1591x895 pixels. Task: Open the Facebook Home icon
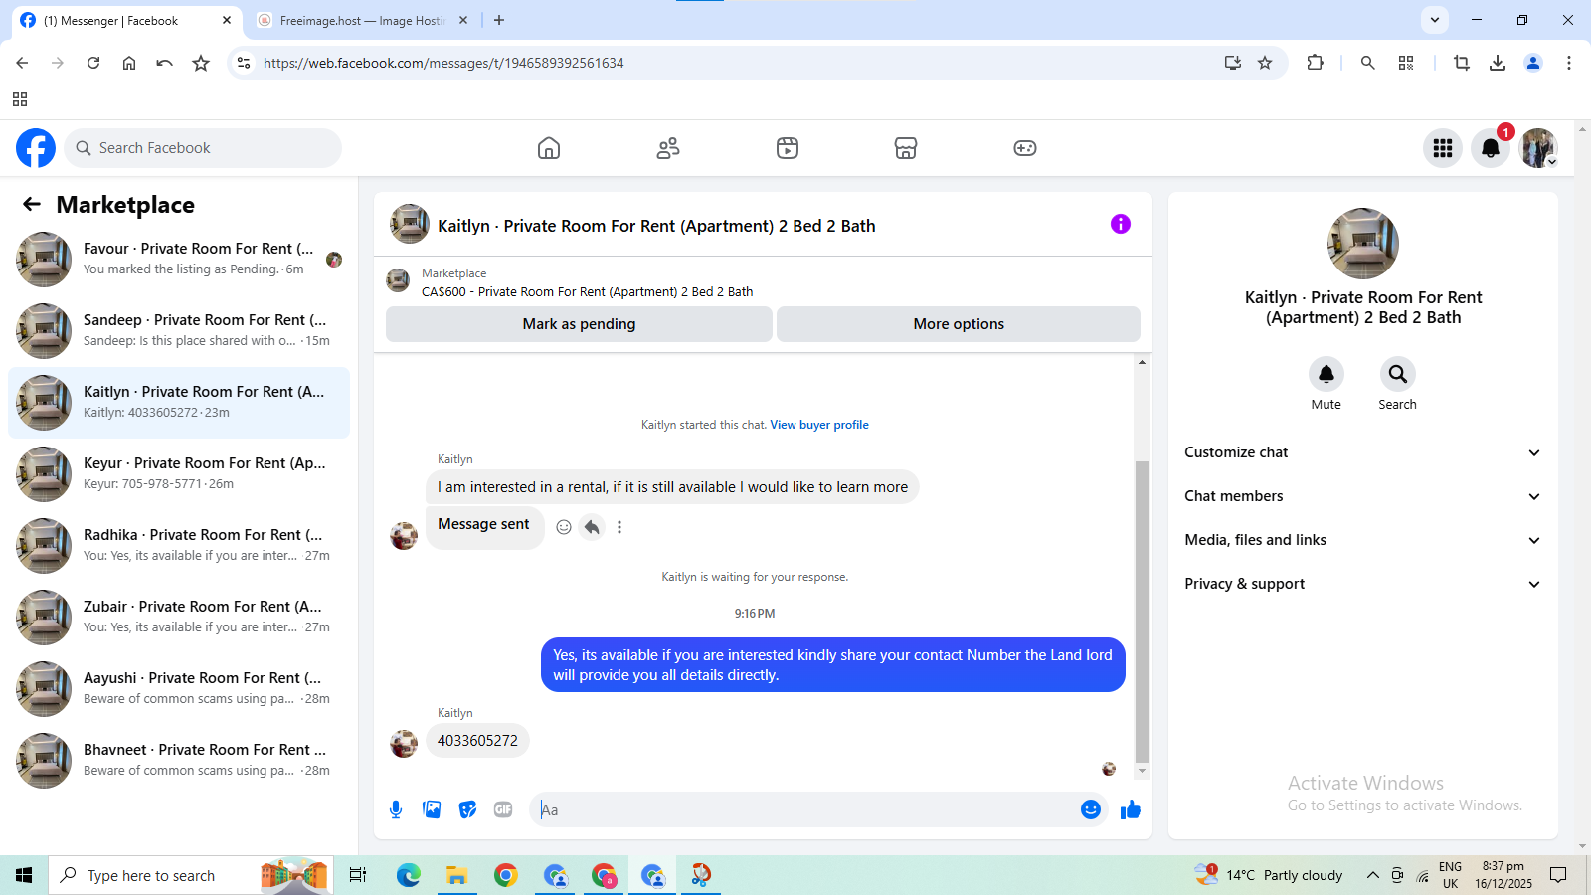click(x=549, y=148)
